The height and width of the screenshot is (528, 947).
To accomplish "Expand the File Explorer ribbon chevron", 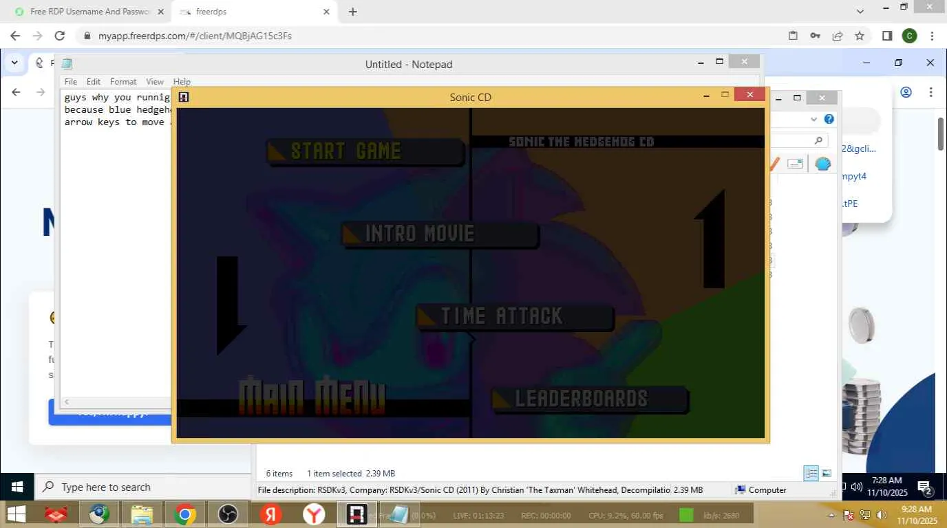I will click(814, 119).
